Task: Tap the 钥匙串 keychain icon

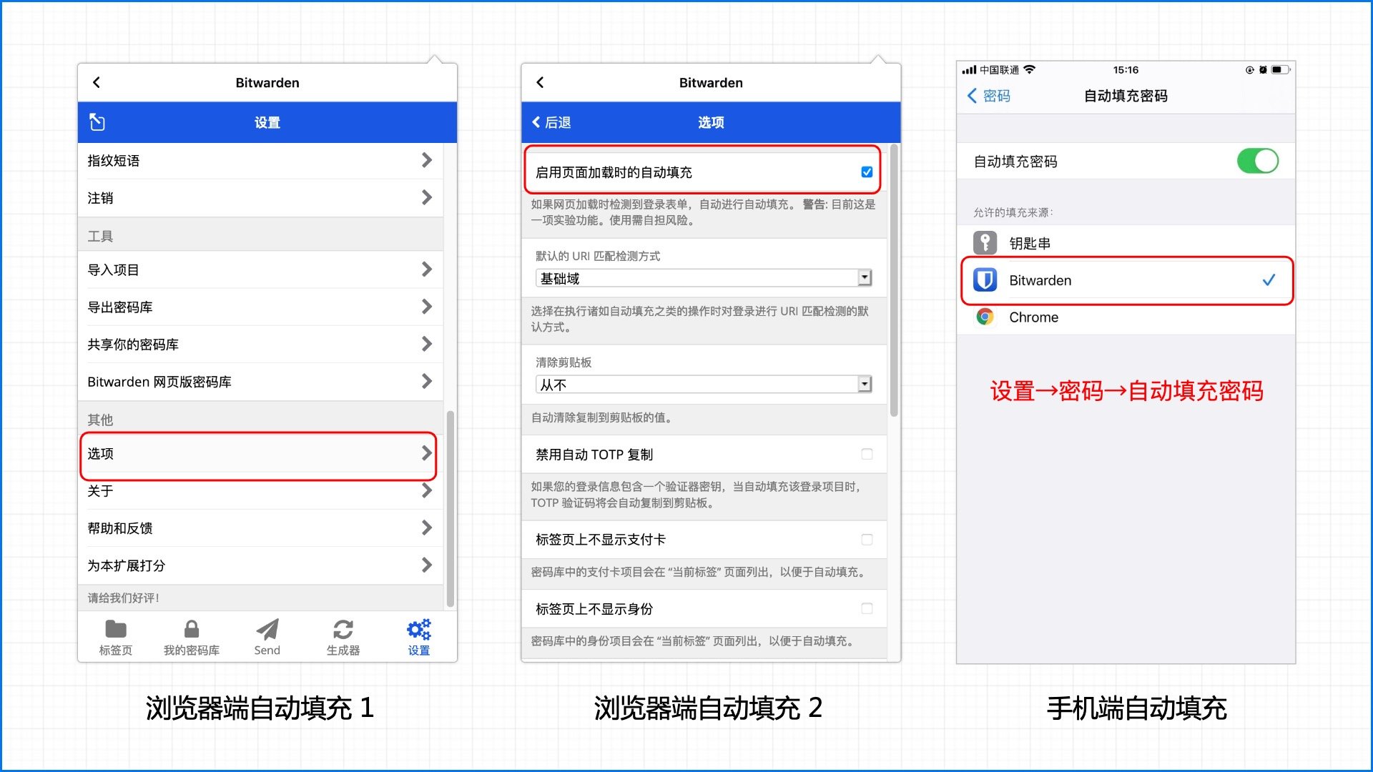Action: point(985,243)
